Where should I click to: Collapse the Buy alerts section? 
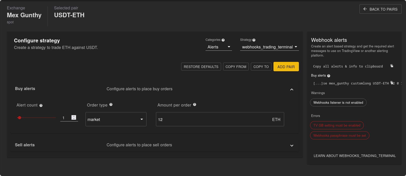[292, 90]
